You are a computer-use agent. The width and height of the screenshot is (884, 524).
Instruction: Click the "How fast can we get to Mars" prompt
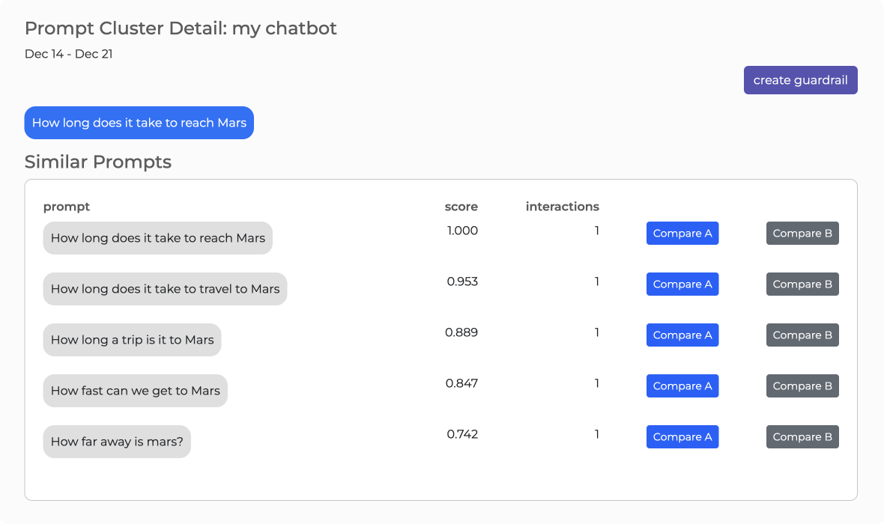135,390
